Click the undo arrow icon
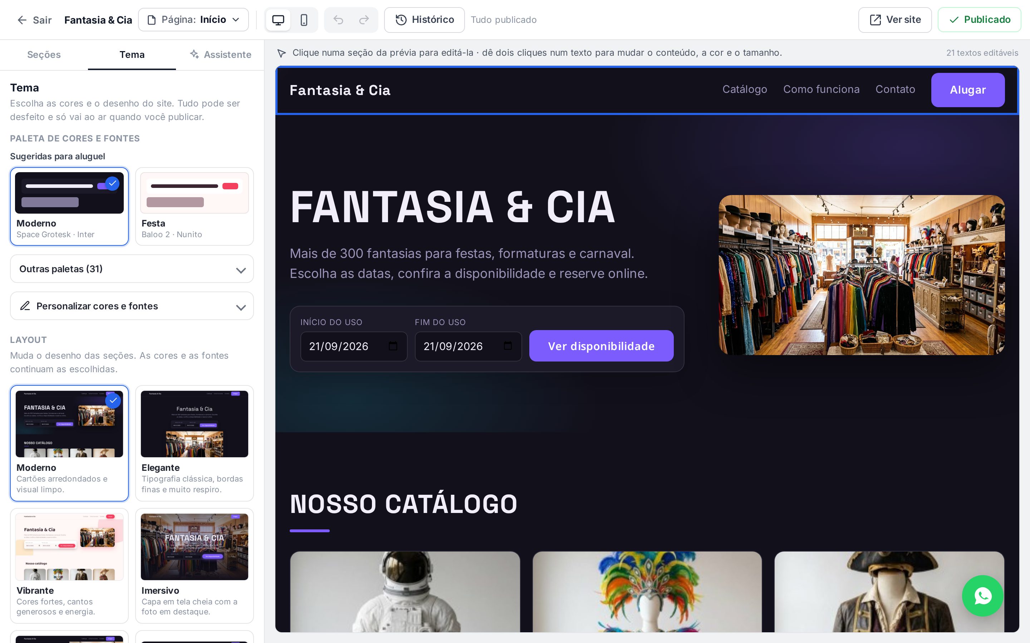 [338, 20]
